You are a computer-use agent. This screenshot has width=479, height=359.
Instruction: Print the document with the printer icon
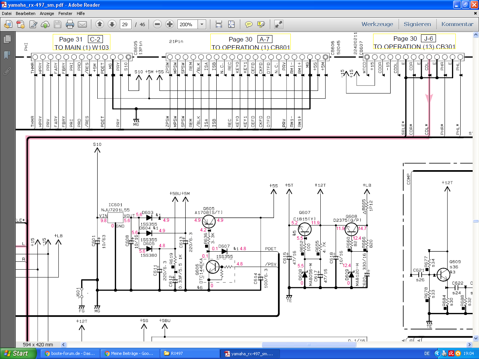point(70,24)
